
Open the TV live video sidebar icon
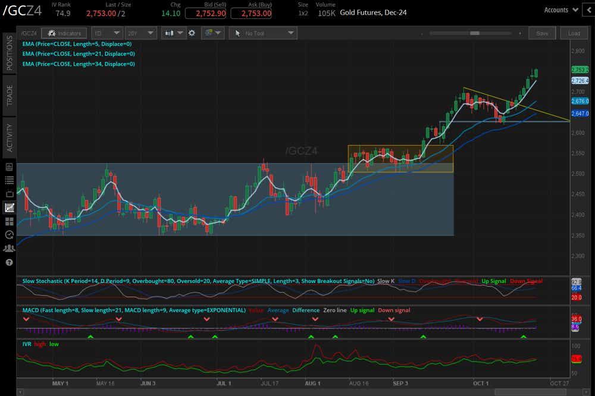pyautogui.click(x=9, y=194)
